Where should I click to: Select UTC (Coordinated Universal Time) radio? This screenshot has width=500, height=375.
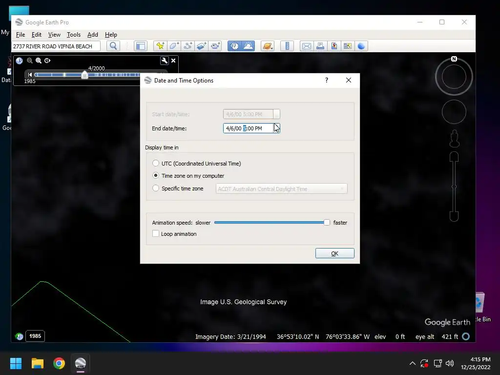coord(156,163)
